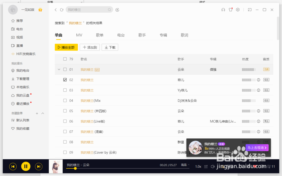Open HiFi发烧音乐 section
Viewport: 282px width, 176px height.
coord(23,54)
